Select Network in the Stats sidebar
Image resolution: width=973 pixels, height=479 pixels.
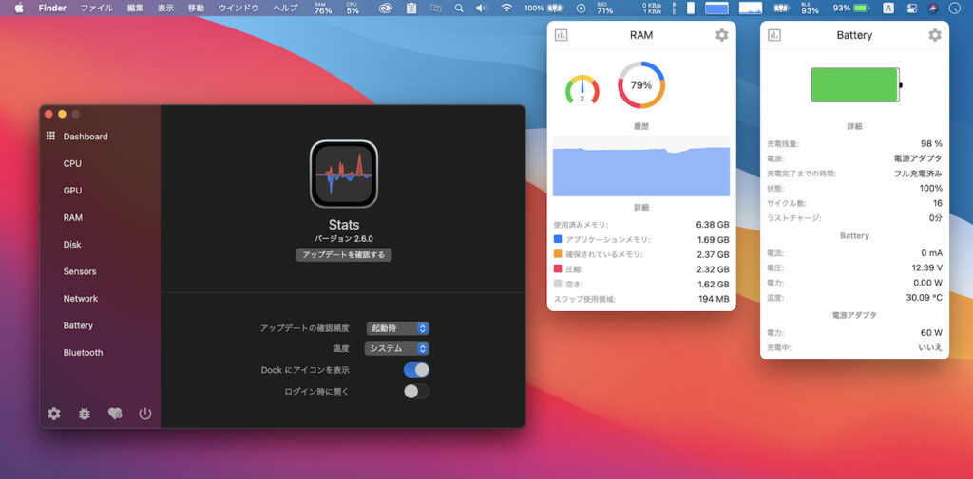point(81,298)
